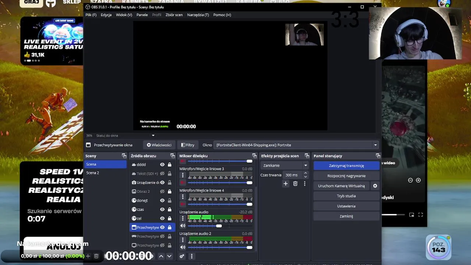
Task: Open the Plik (F) menu
Action: 91,15
